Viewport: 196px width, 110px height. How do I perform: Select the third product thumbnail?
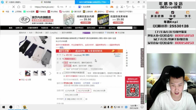point(43,73)
